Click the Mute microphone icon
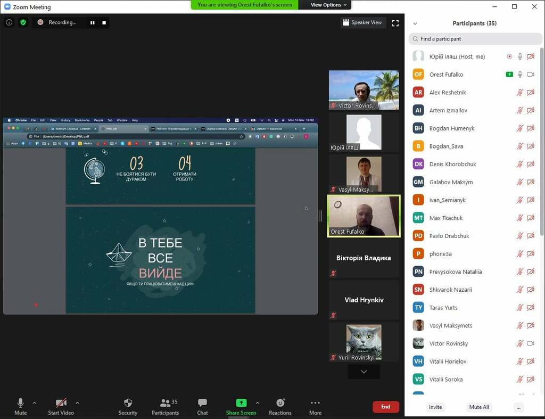 pos(21,403)
